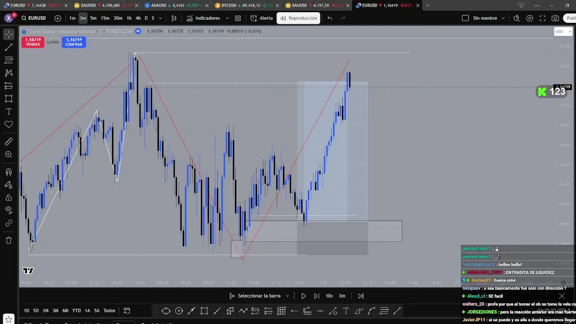Toggle magnet mode
The image size is (576, 324).
click(x=9, y=172)
